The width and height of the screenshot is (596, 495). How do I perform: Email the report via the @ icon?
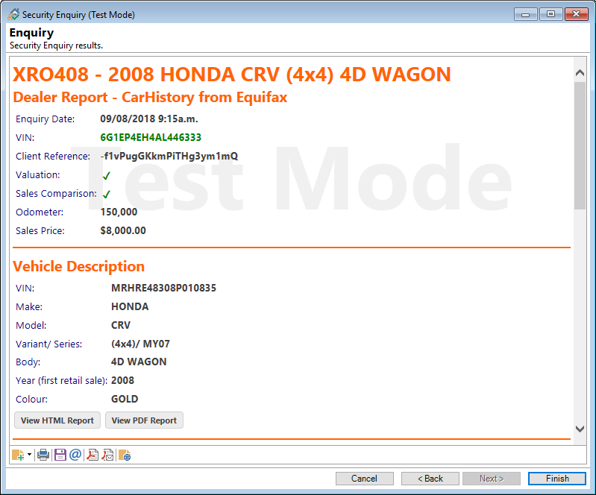pyautogui.click(x=75, y=455)
